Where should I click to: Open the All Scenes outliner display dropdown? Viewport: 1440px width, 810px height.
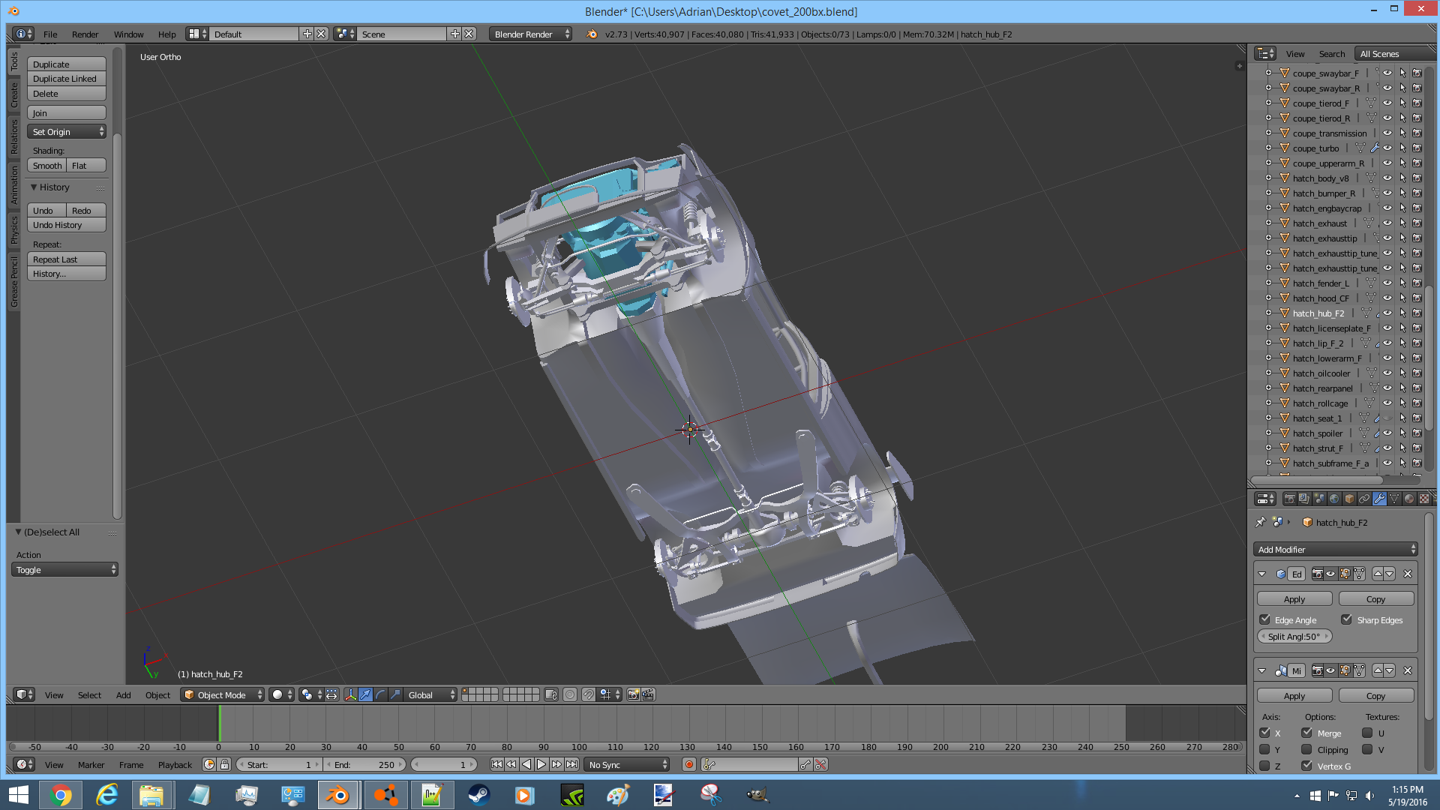(1394, 54)
